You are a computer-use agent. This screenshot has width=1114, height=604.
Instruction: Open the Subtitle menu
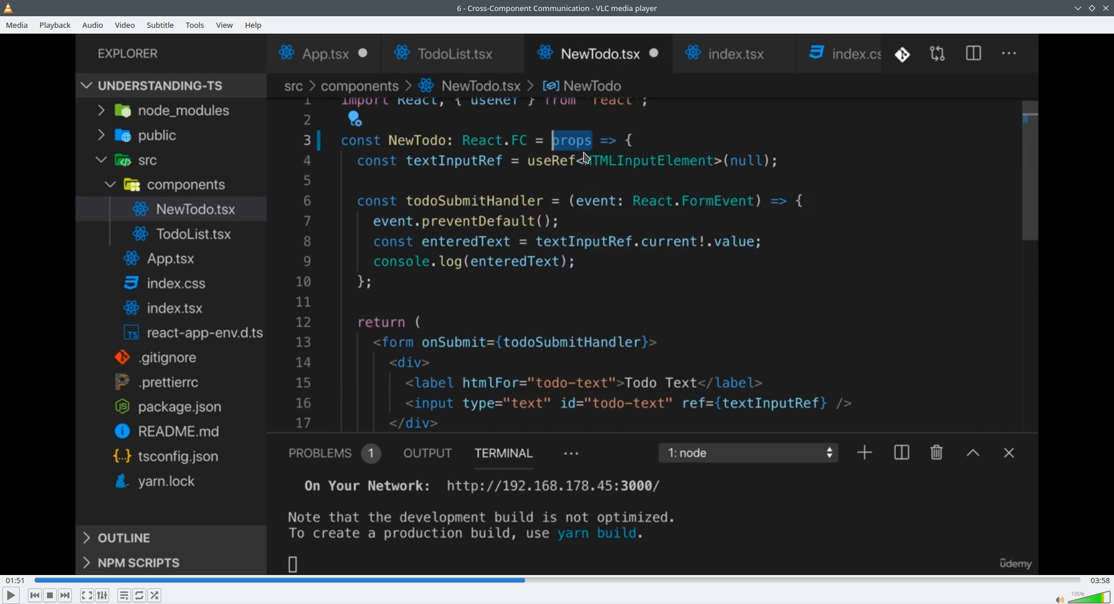pyautogui.click(x=161, y=26)
